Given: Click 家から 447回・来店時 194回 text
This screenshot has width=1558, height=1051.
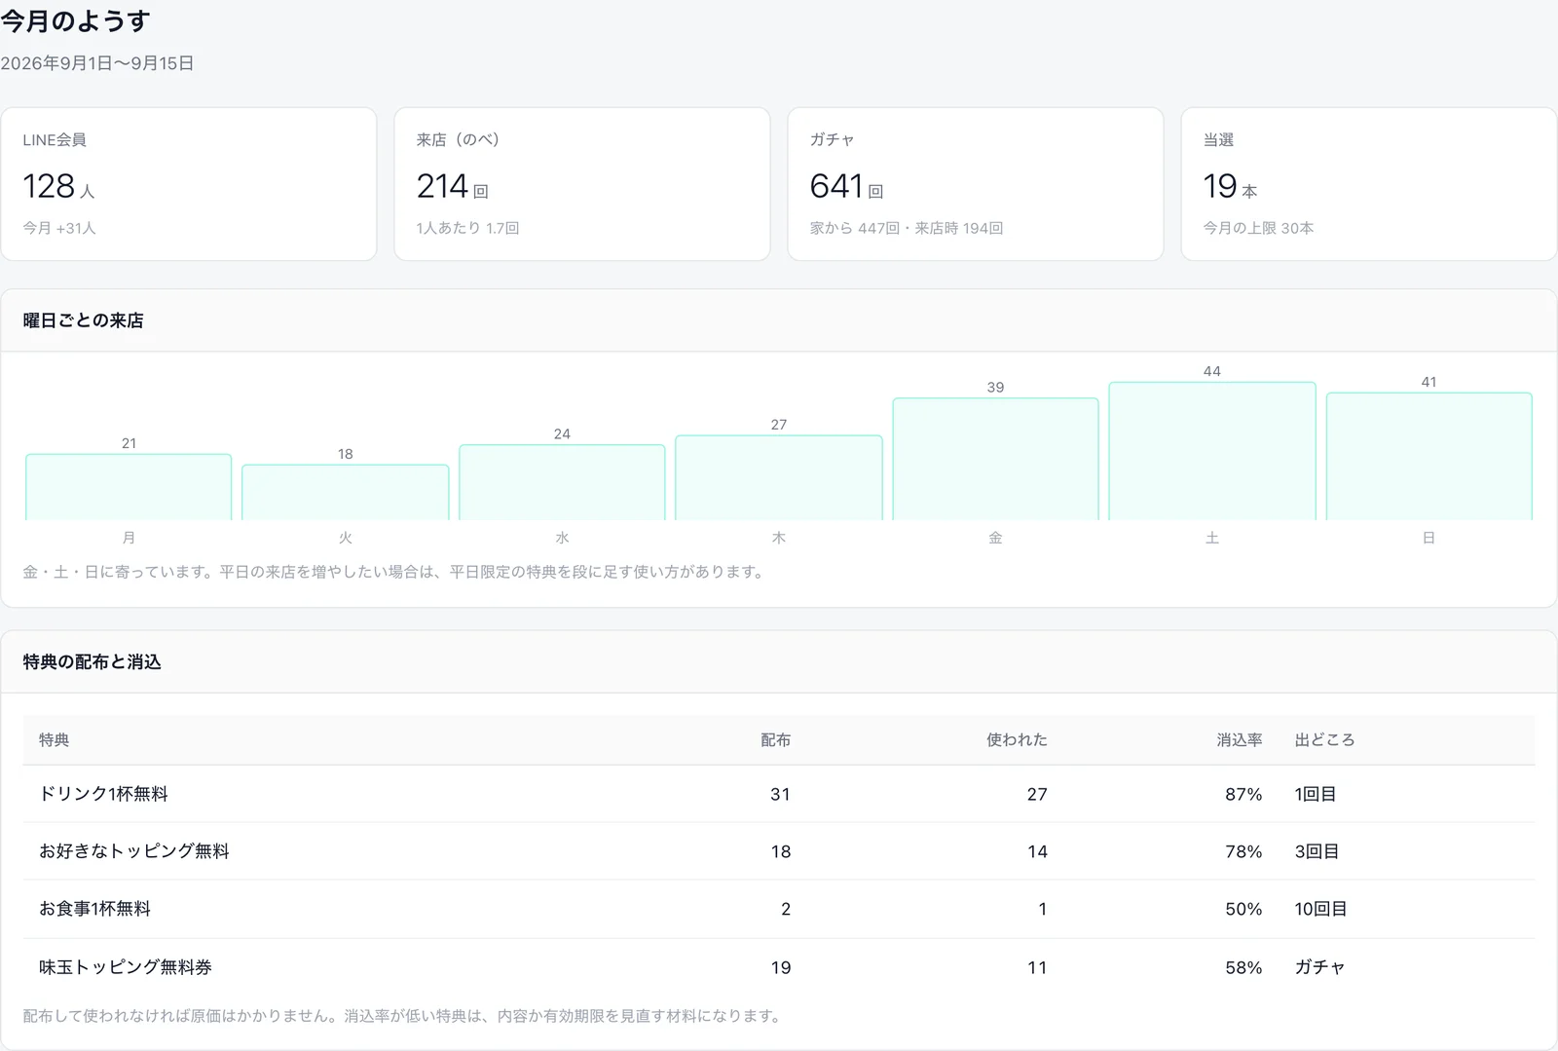Looking at the screenshot, I should click(907, 228).
